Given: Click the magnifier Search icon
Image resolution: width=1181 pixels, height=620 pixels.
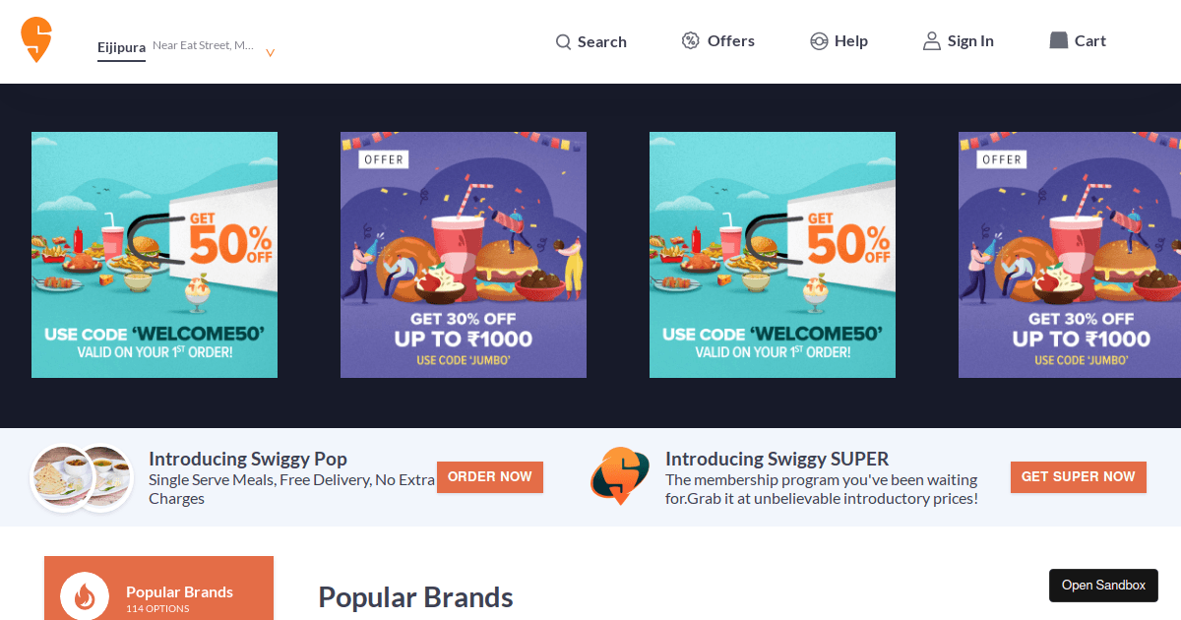Looking at the screenshot, I should (563, 42).
